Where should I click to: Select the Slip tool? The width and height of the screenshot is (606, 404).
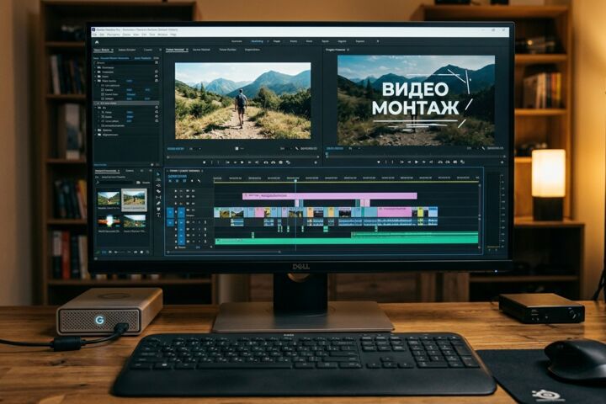158,197
